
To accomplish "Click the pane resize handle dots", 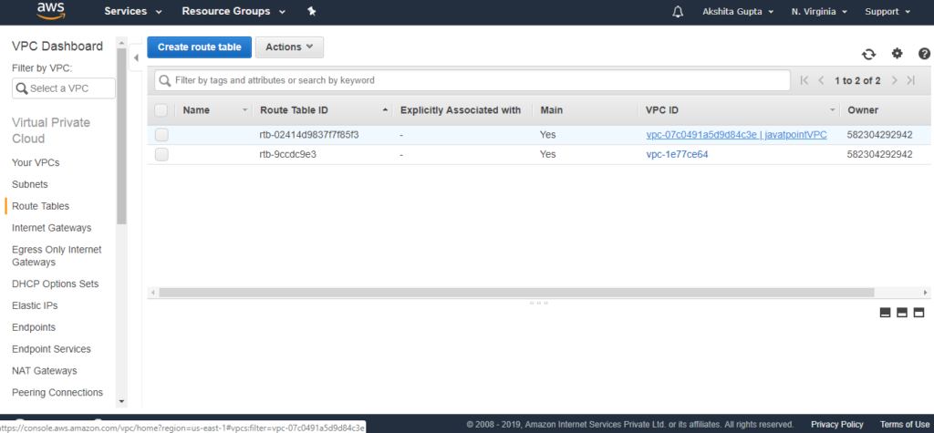I will pyautogui.click(x=538, y=303).
